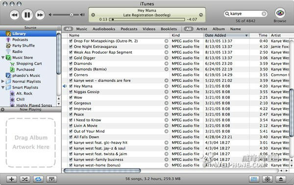The width and height of the screenshot is (294, 185).
Task: Click the song progress bar in display
Action: [x=147, y=20]
